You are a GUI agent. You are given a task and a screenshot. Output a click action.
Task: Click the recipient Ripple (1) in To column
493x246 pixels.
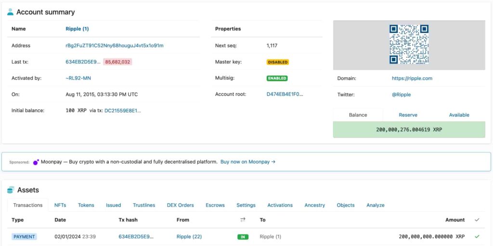pyautogui.click(x=271, y=236)
